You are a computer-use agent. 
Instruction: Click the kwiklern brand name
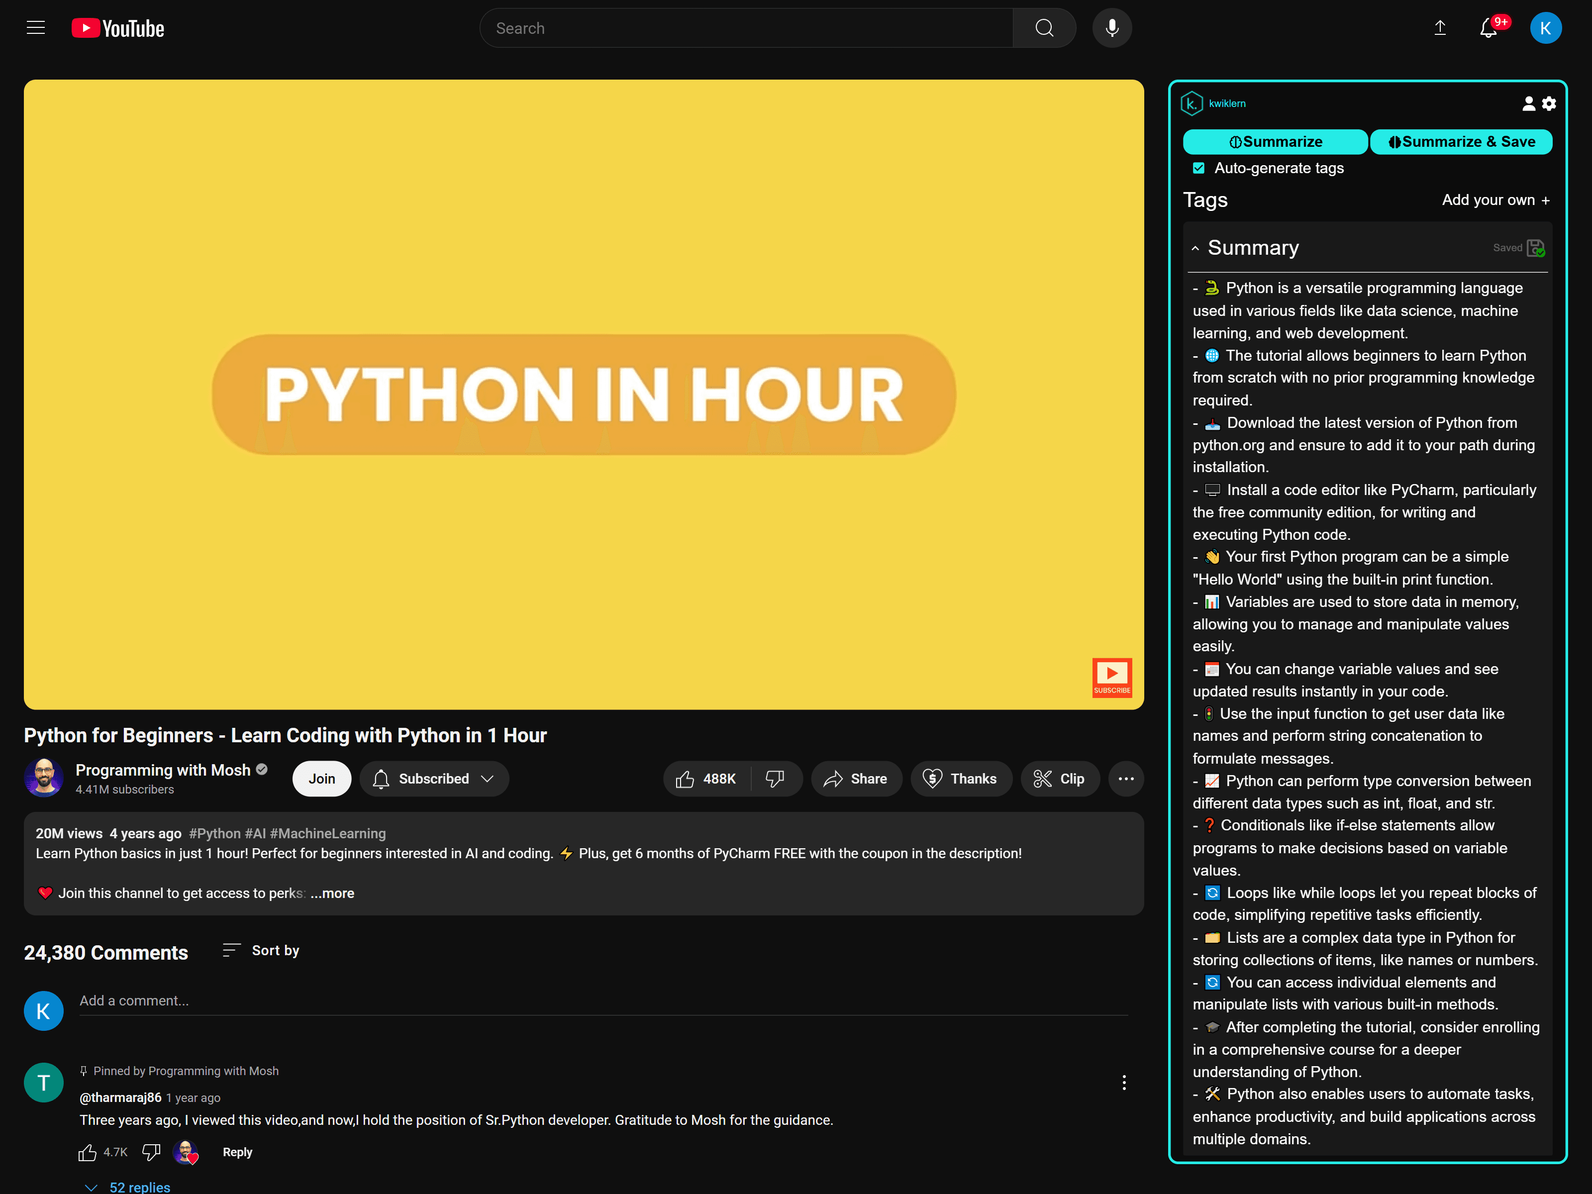[1227, 103]
